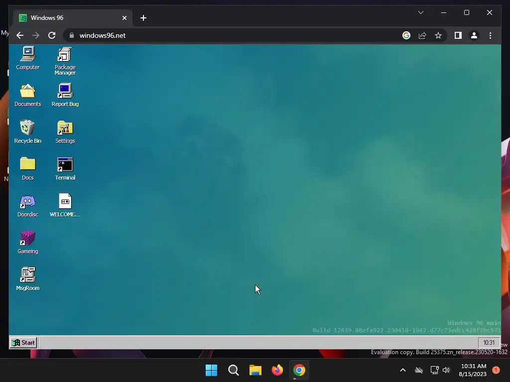Click Chrome icon in taskbar
This screenshot has width=510, height=382.
(x=299, y=370)
